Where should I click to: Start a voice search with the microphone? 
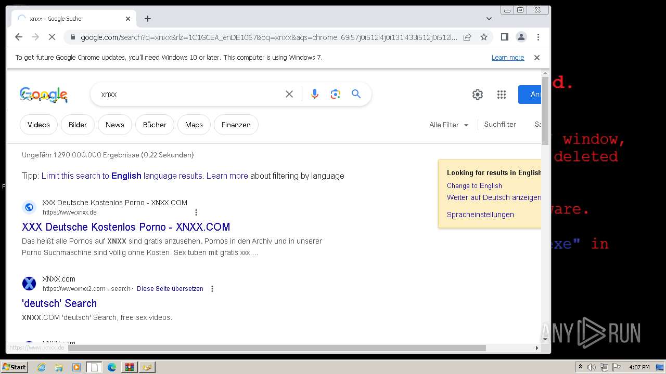tap(314, 94)
